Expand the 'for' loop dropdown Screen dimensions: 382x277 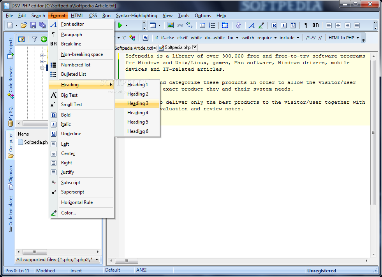237,38
